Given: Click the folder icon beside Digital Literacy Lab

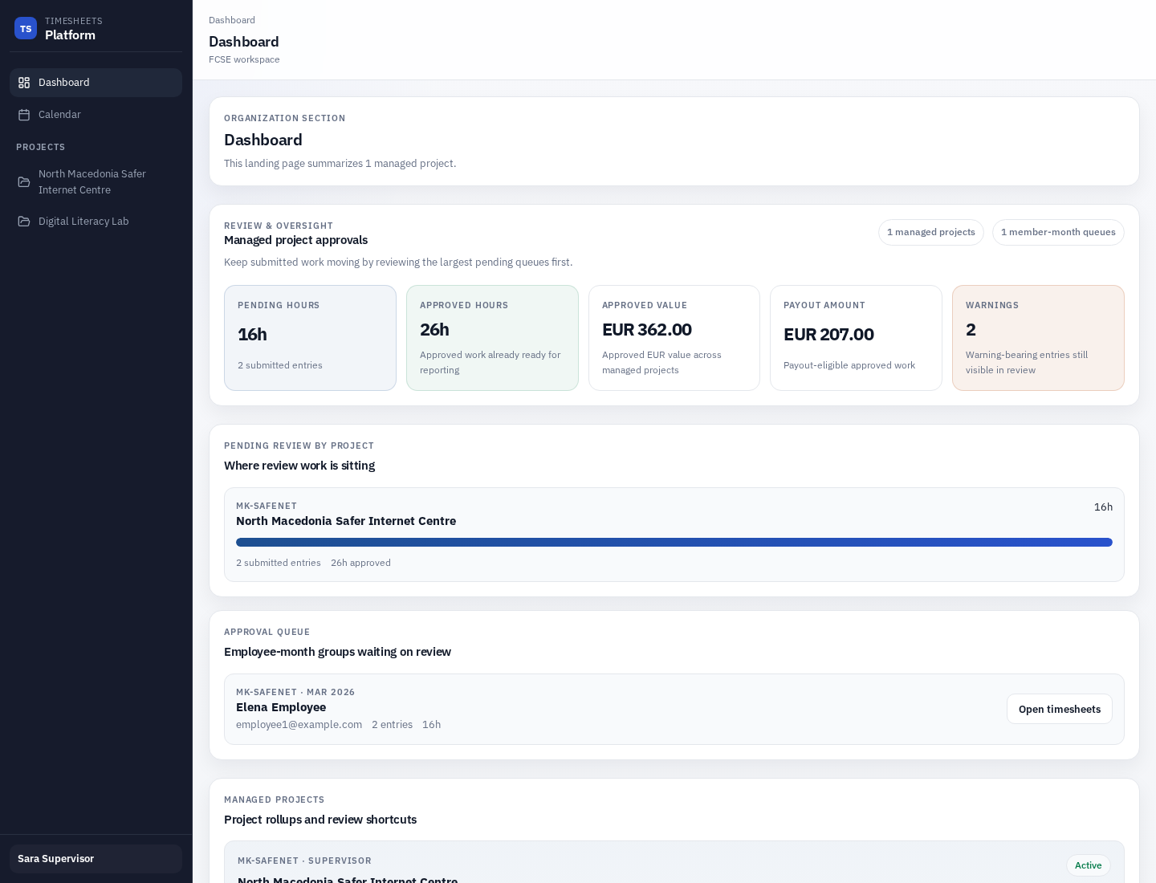Looking at the screenshot, I should pos(25,222).
